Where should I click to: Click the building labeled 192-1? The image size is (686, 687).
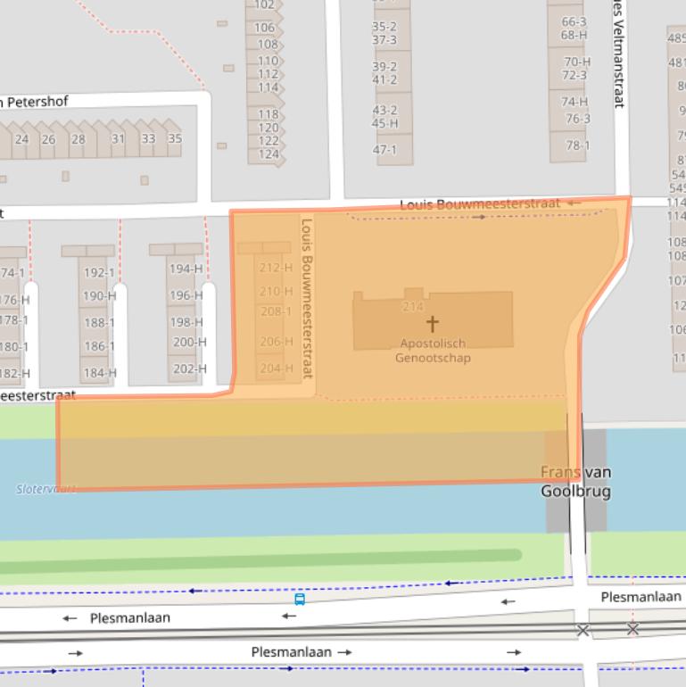pyautogui.click(x=99, y=273)
